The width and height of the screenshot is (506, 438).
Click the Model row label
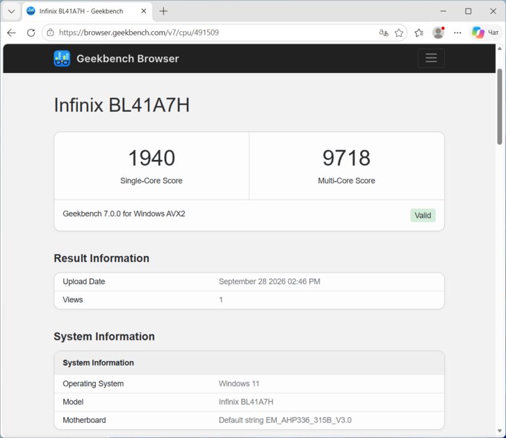pos(73,402)
